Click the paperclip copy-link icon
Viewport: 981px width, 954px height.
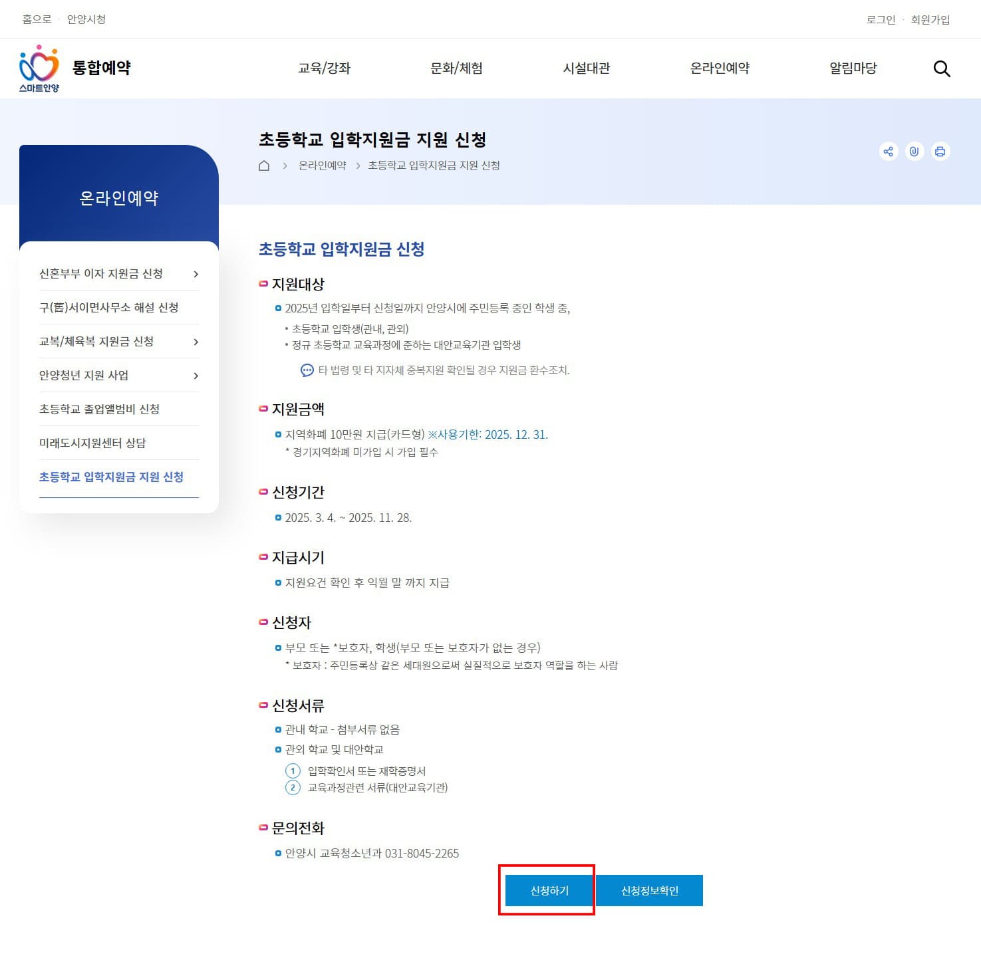[x=914, y=152]
